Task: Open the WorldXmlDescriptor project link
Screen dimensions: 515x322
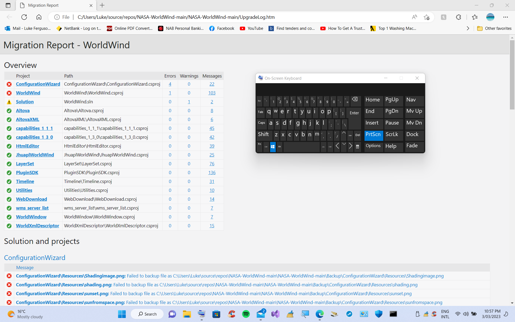Action: pyautogui.click(x=37, y=226)
